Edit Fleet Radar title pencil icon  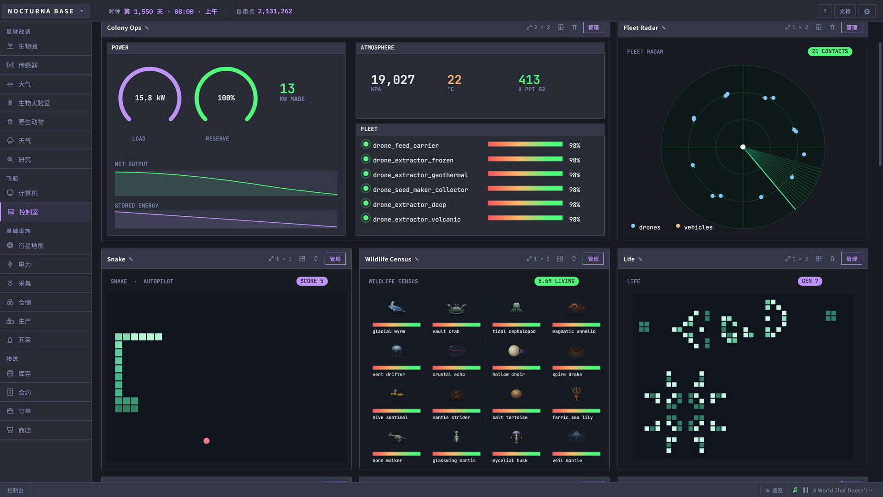(x=664, y=28)
